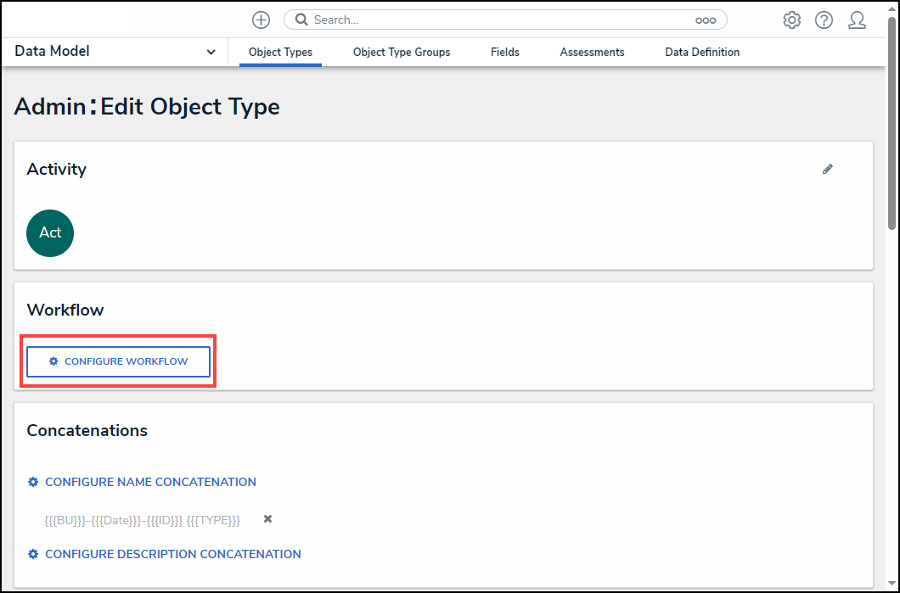Screen dimensions: 900x593
Task: Switch to the Object Types tab
Action: tap(280, 52)
